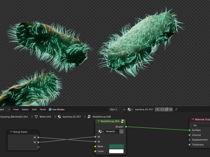Click the material user count 3 button

[x=157, y=109]
